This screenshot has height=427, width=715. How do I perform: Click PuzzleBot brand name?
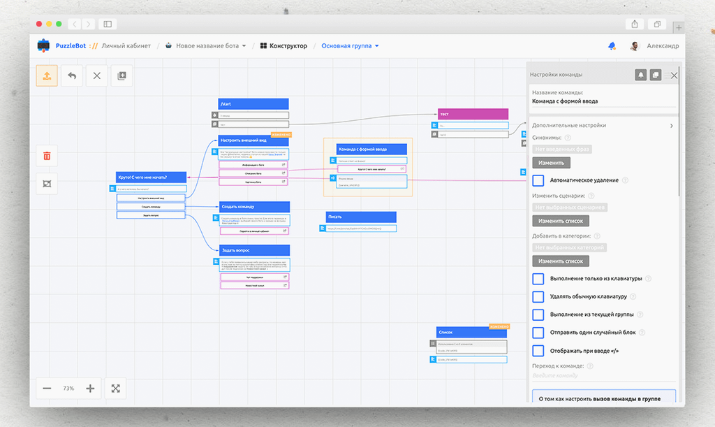(x=71, y=45)
